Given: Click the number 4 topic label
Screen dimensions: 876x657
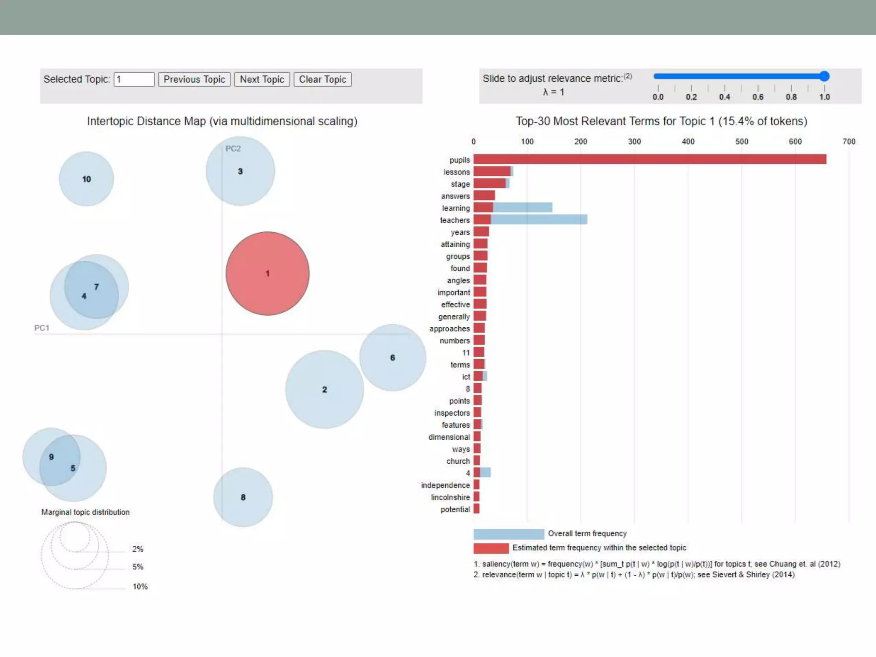Looking at the screenshot, I should click(84, 296).
